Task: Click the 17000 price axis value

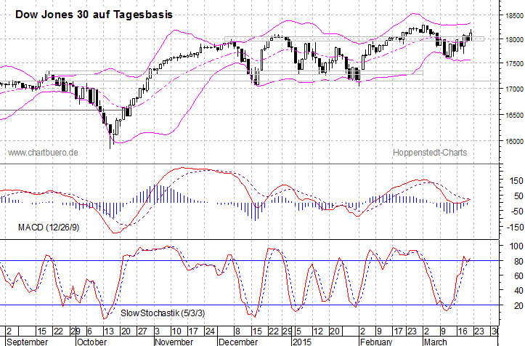Action: [x=513, y=89]
